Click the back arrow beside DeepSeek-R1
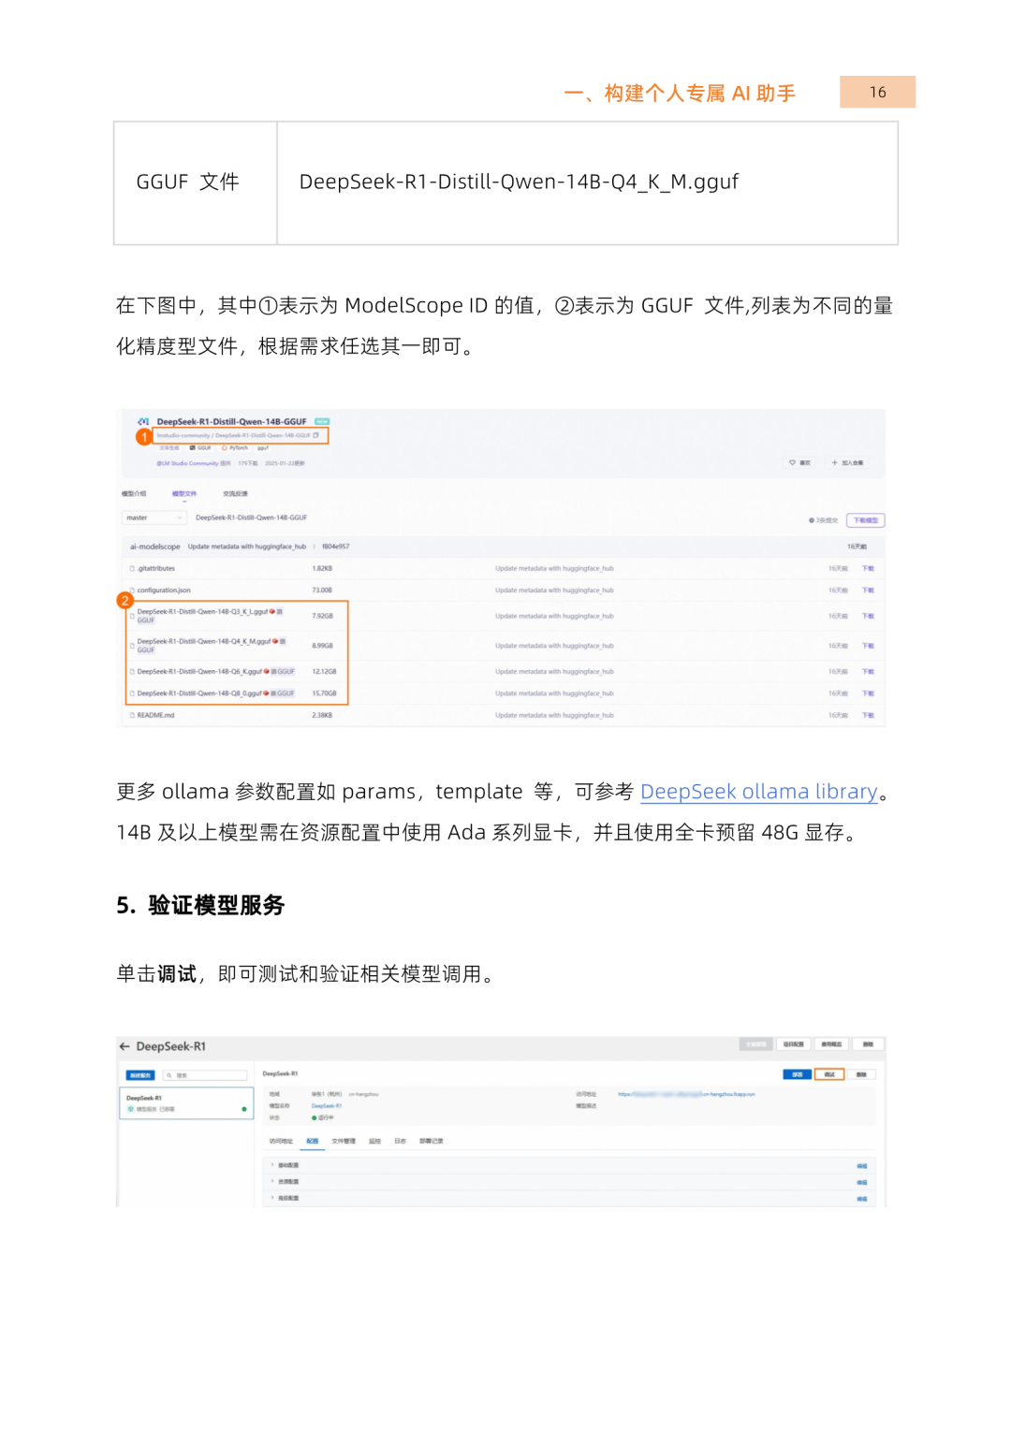Viewport: 1011px width, 1430px height. pyautogui.click(x=125, y=1046)
